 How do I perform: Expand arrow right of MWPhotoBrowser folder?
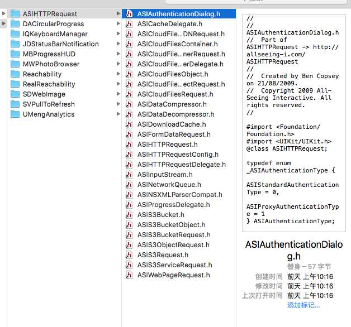pos(118,64)
